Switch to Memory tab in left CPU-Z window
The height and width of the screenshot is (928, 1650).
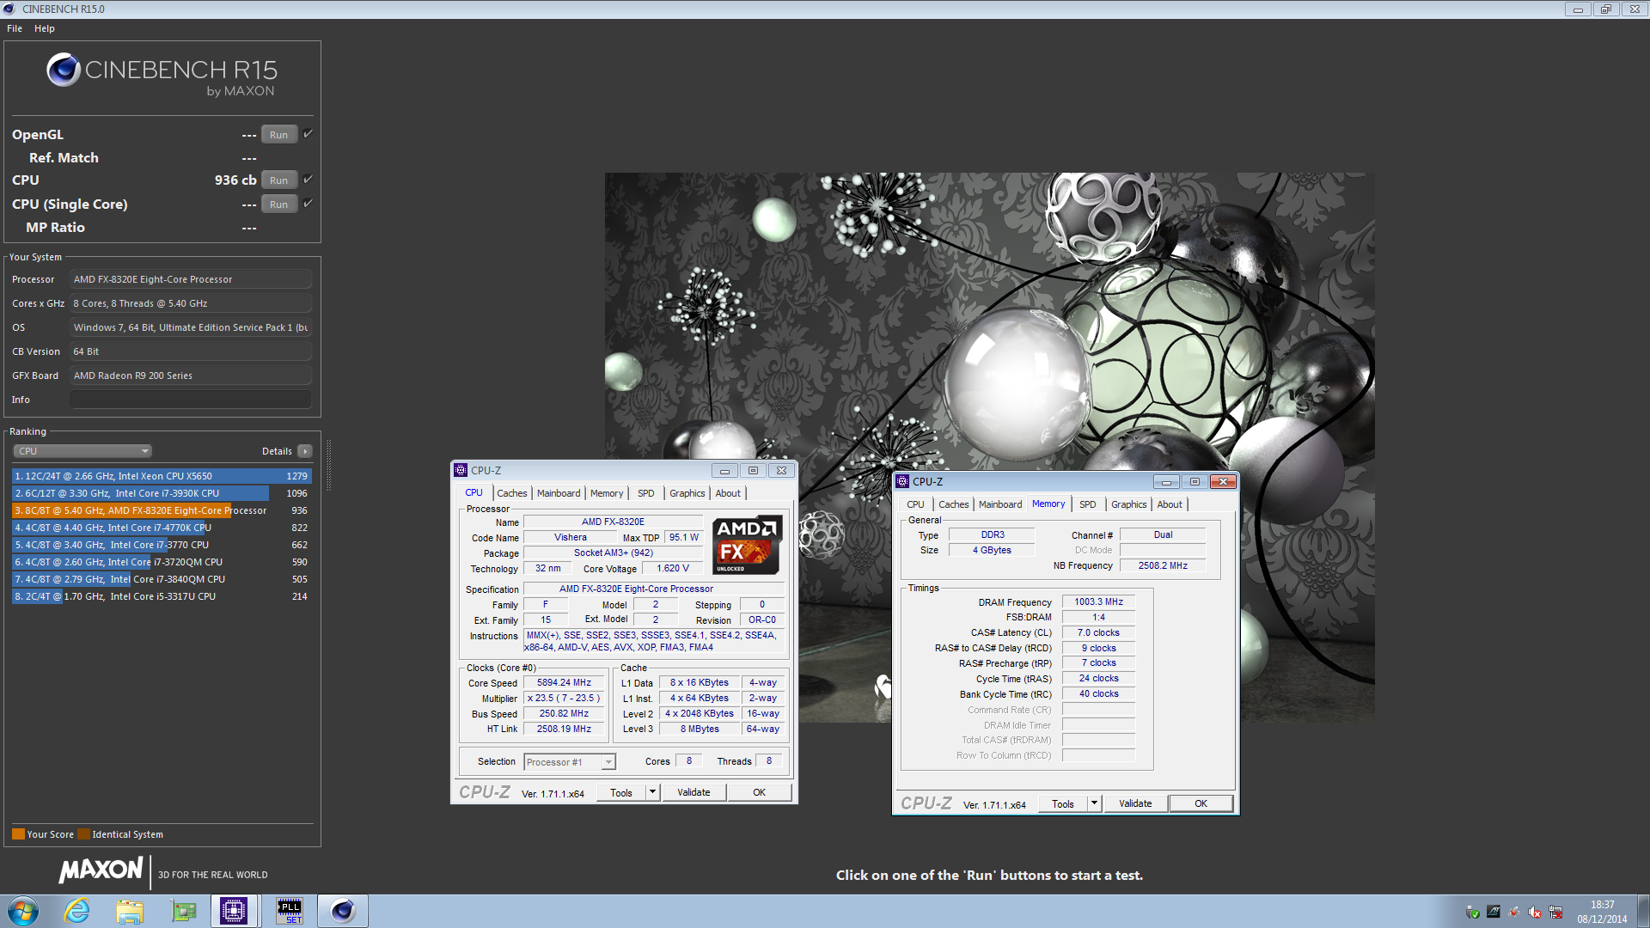pos(607,493)
